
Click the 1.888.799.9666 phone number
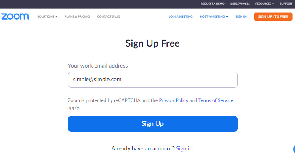click(240, 4)
